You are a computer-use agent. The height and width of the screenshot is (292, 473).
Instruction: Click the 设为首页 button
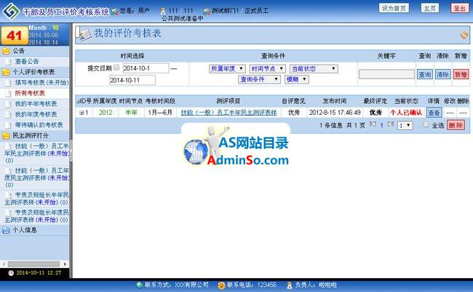coord(394,8)
